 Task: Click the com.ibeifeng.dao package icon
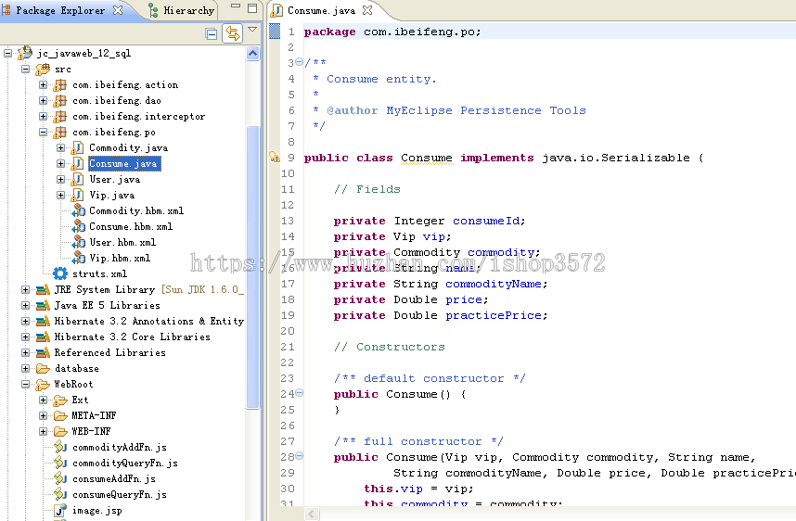(60, 100)
